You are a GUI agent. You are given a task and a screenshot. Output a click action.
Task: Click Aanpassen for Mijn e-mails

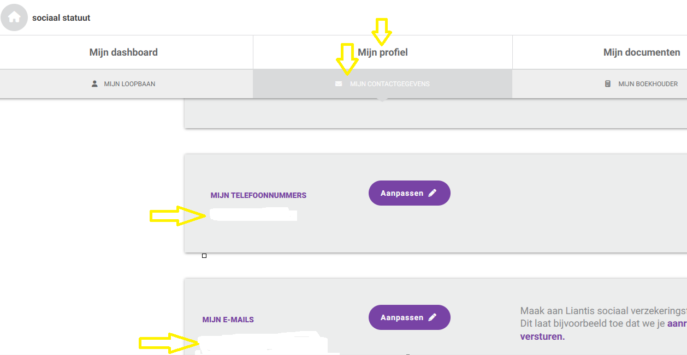coord(410,317)
